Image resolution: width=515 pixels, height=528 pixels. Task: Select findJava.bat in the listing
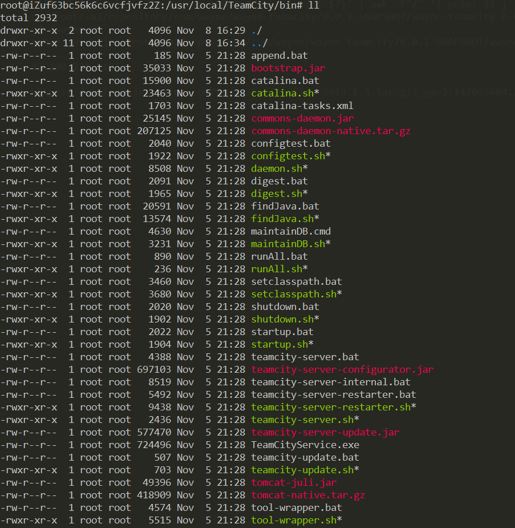pos(285,207)
